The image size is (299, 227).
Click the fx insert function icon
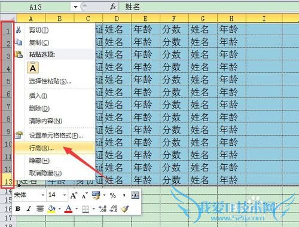[113, 7]
